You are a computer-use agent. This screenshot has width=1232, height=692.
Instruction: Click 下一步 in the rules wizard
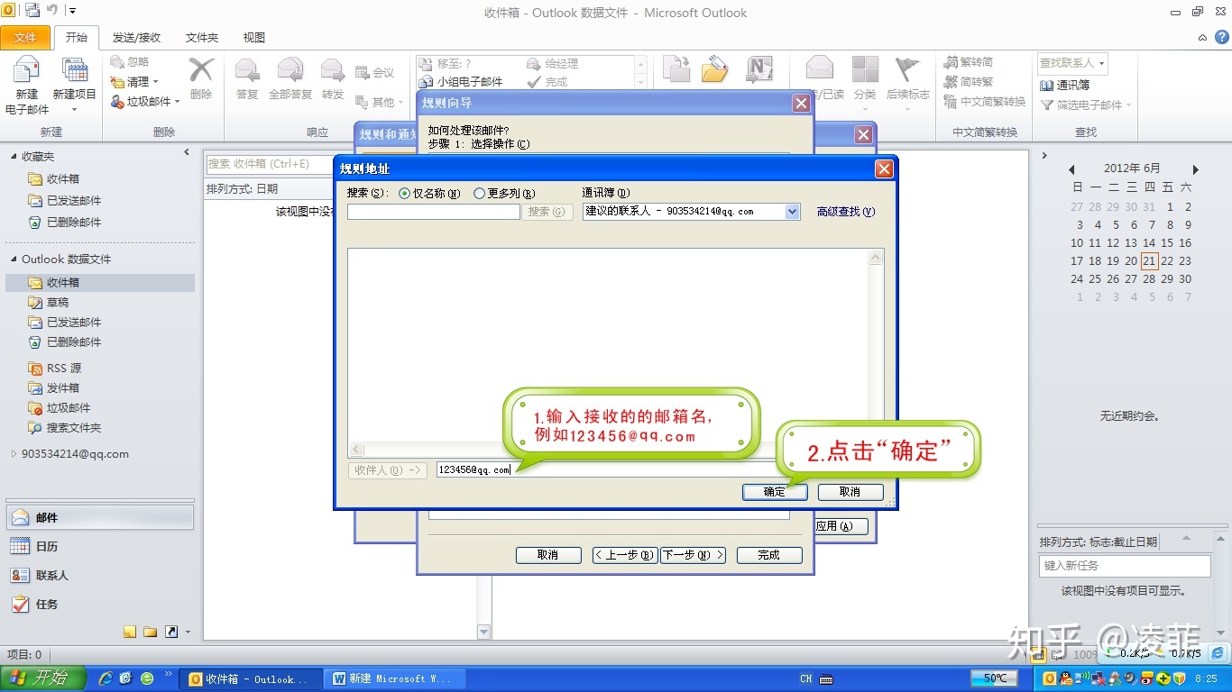[693, 555]
